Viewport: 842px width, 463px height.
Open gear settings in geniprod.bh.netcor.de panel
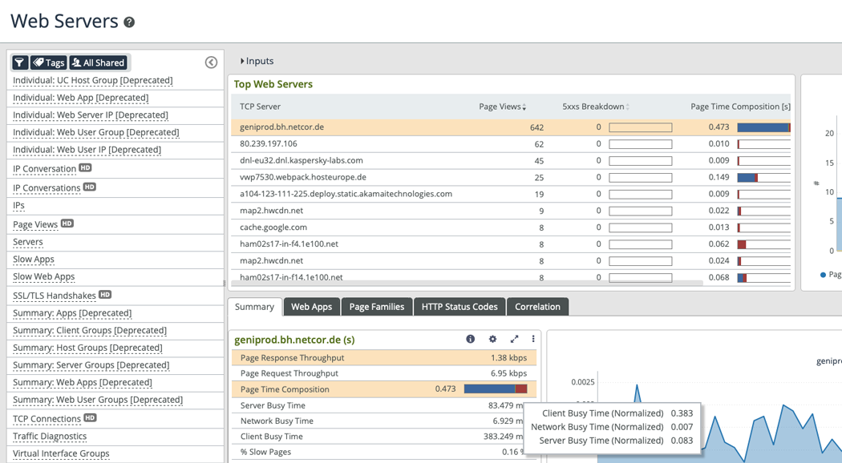pyautogui.click(x=492, y=340)
